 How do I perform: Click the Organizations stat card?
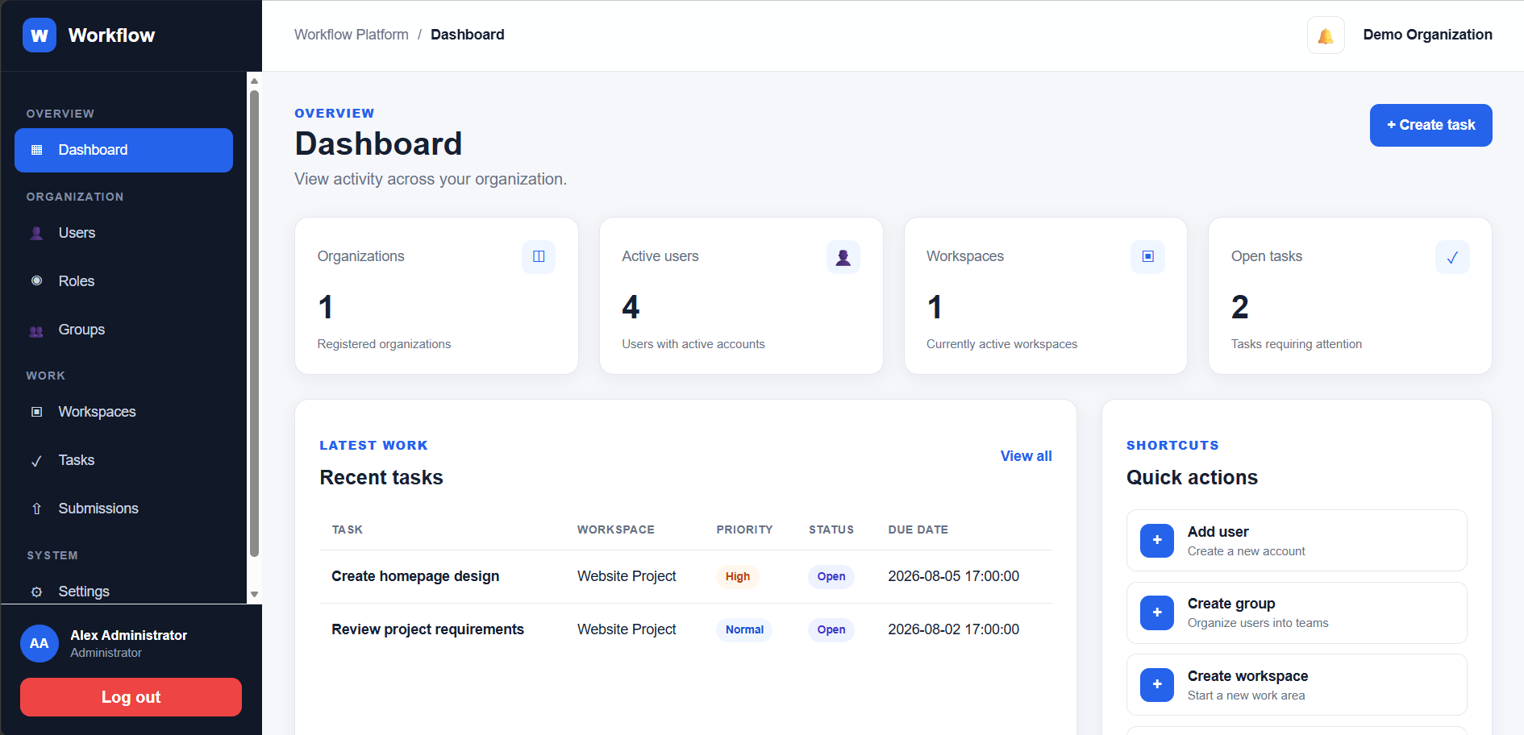[x=436, y=296]
